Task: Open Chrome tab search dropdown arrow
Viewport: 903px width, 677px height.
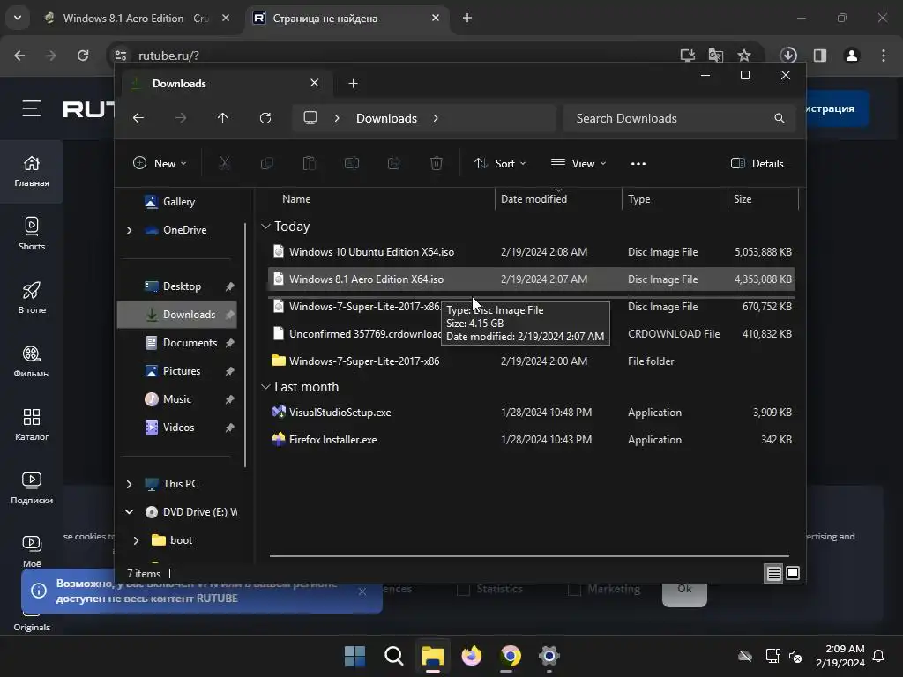Action: (18, 18)
